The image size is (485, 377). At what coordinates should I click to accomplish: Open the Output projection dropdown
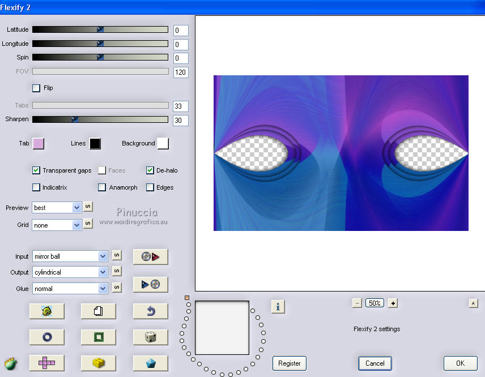pos(70,272)
